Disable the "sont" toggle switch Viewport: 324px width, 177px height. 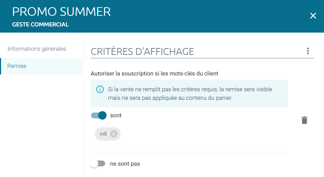[x=99, y=115]
